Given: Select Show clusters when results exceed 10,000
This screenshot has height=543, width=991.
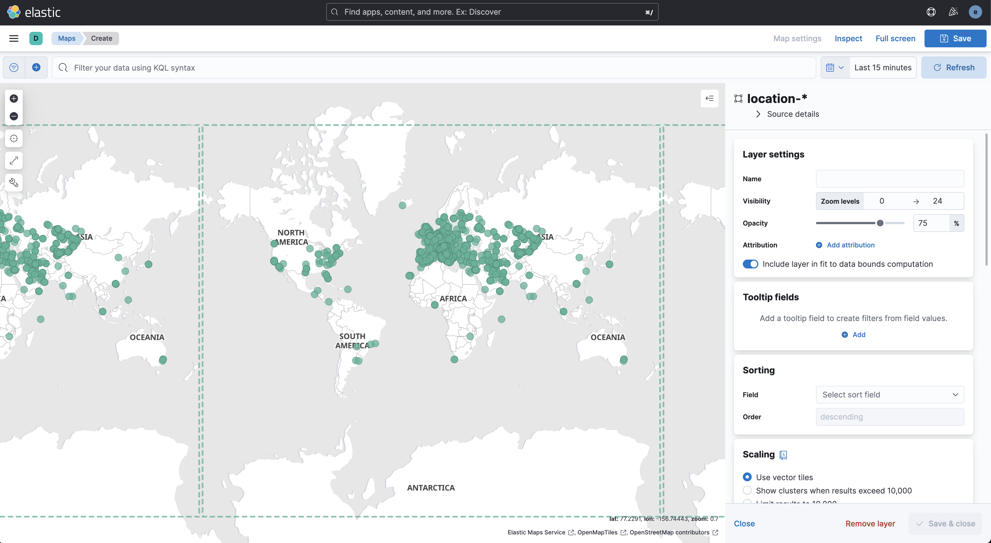Looking at the screenshot, I should coord(747,490).
